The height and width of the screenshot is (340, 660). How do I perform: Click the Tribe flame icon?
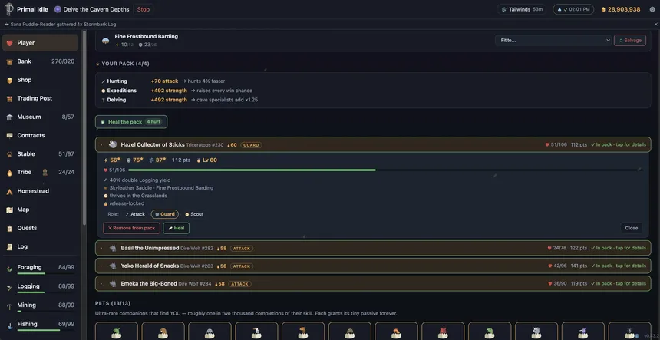click(10, 173)
